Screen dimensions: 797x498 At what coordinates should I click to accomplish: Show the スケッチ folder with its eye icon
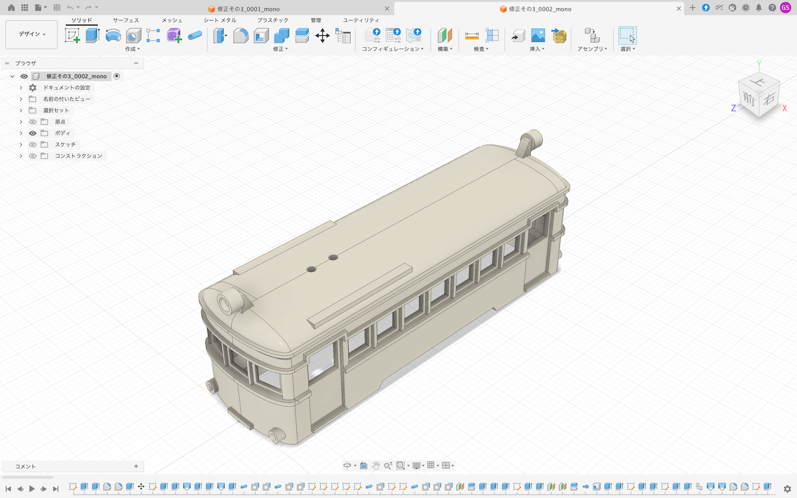click(33, 145)
